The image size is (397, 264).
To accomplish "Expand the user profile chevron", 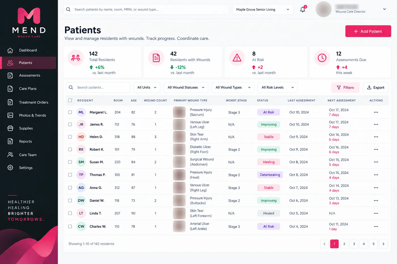I will pyautogui.click(x=385, y=9).
